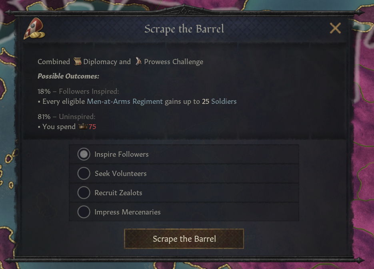Click the Followers Inspired outcome label

click(89, 91)
